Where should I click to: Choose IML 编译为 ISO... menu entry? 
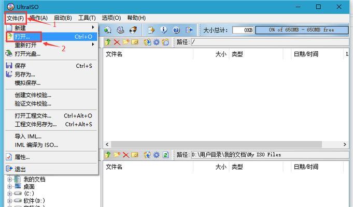click(51, 145)
